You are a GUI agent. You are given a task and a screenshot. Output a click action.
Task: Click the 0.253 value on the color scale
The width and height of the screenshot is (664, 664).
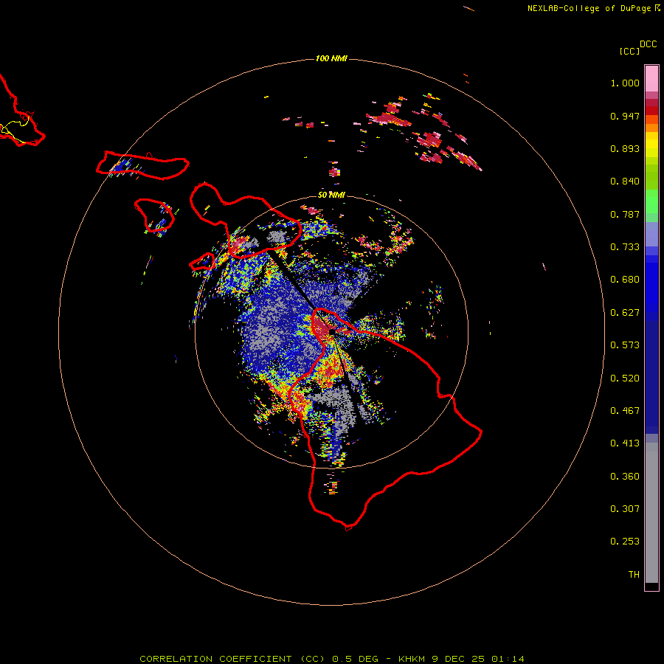coord(625,542)
